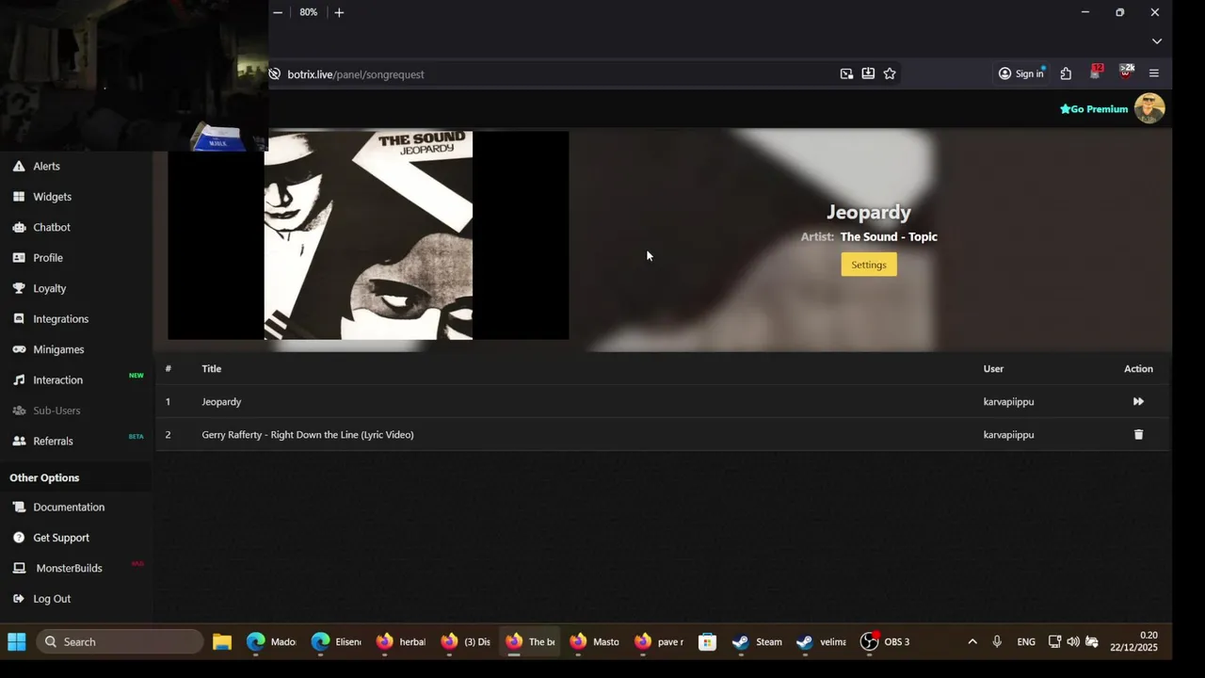The height and width of the screenshot is (678, 1205).
Task: Switch to OBS 3 in taskbar
Action: [886, 642]
